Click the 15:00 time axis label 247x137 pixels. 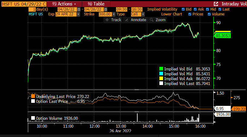174,126
